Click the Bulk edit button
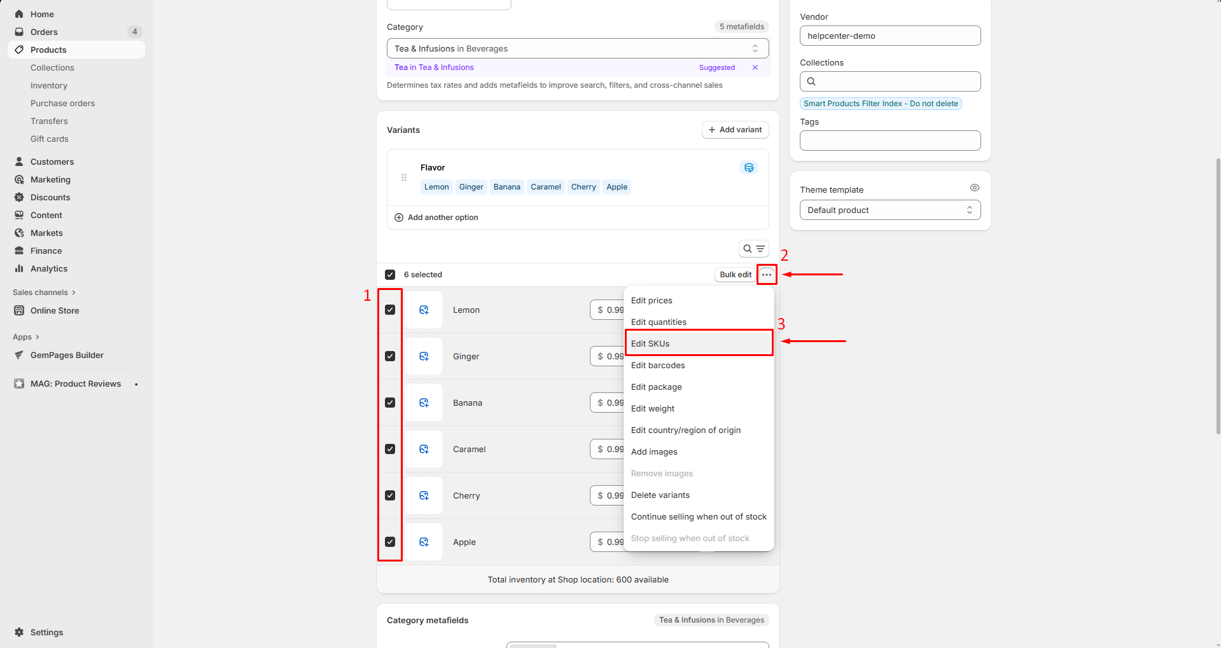This screenshot has height=648, width=1221. (735, 275)
